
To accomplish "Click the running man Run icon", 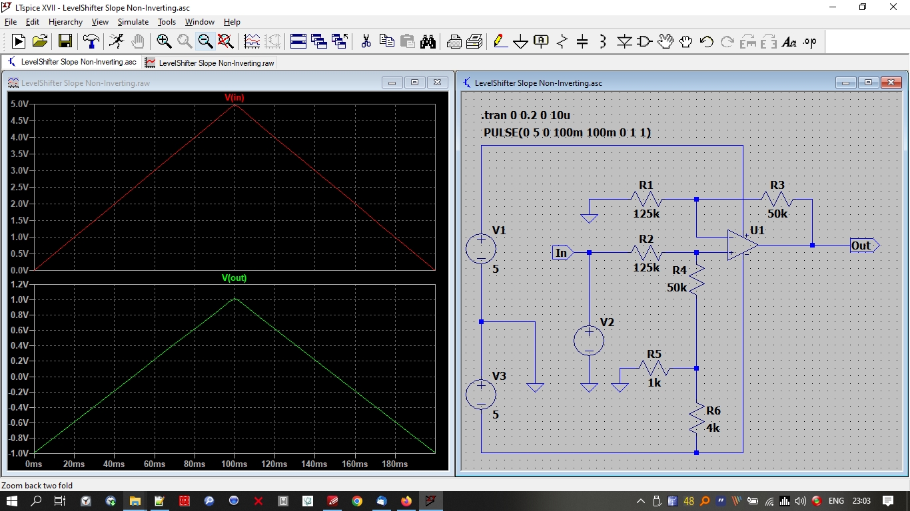I will (116, 41).
